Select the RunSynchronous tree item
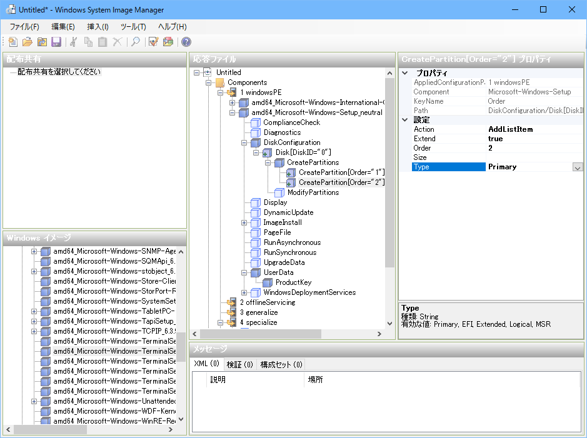Image resolution: width=587 pixels, height=438 pixels. [290, 252]
